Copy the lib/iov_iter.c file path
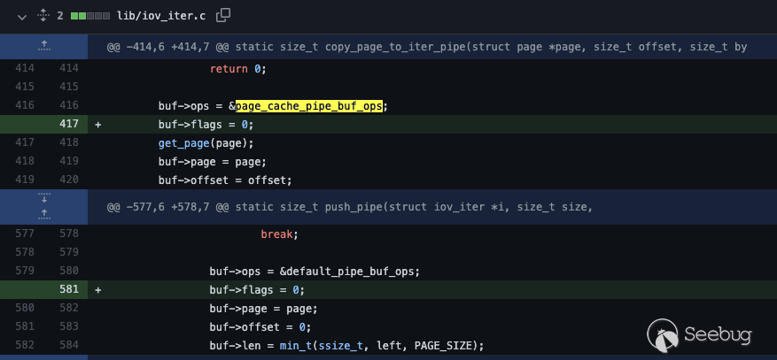777x360 pixels. point(223,15)
